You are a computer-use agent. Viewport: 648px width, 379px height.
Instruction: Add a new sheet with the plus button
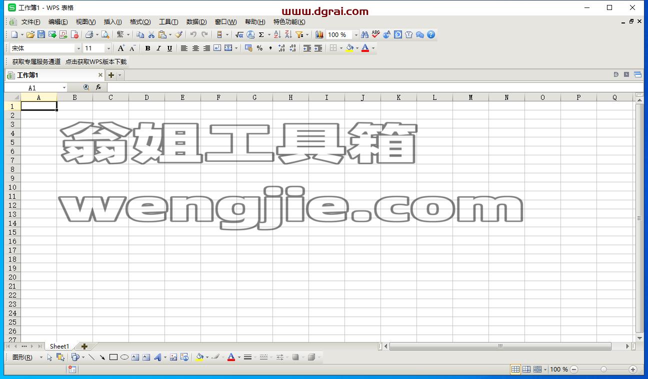[x=84, y=346]
